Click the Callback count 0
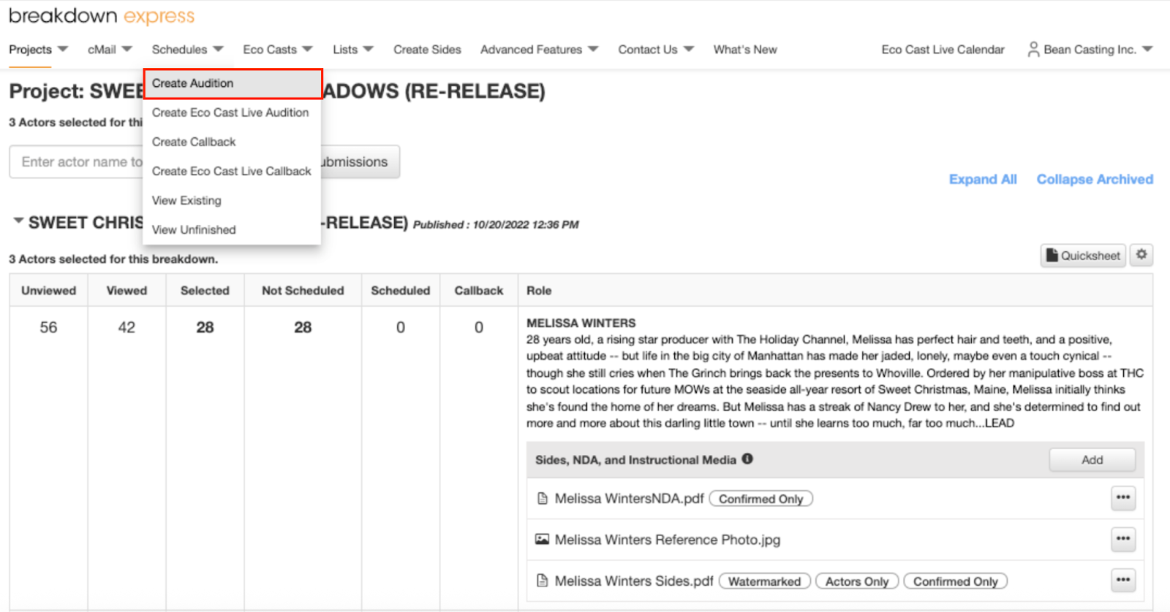Image resolution: width=1170 pixels, height=612 pixels. click(479, 328)
